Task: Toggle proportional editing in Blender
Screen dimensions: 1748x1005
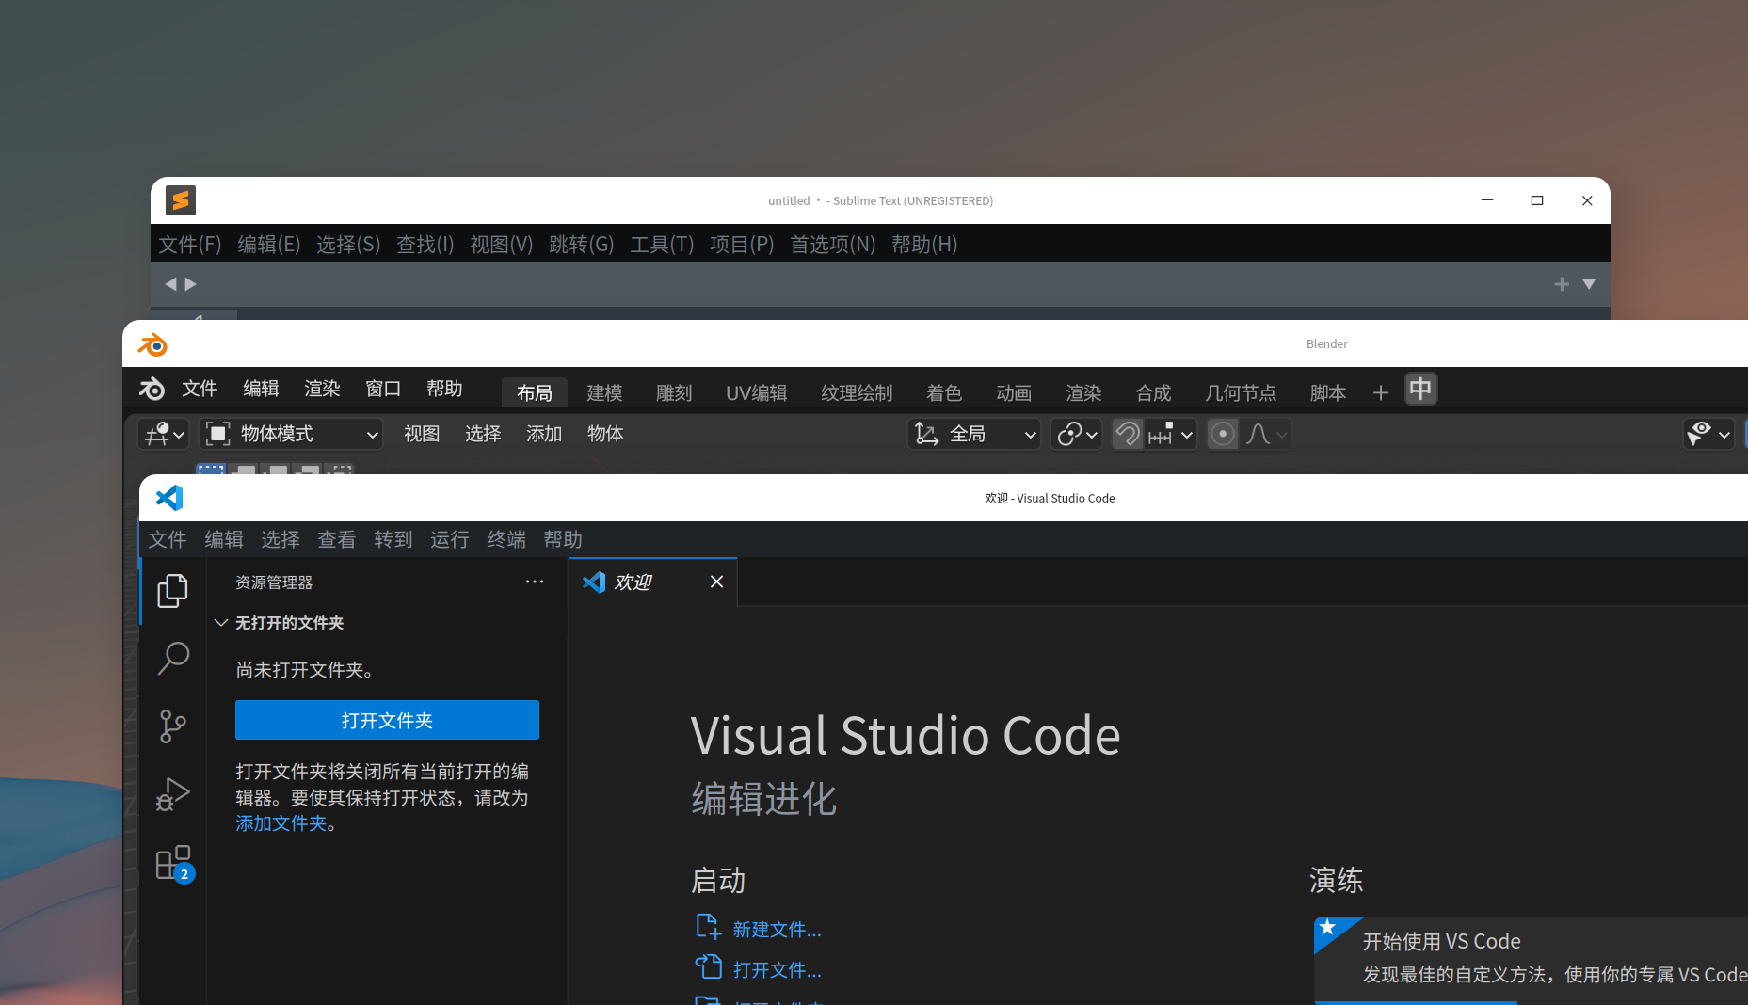Action: (1223, 434)
